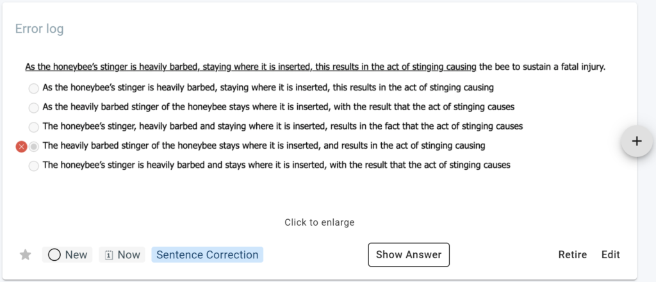Screen dimensions: 656x282
Task: Click the red X incorrect marker
Action: (x=21, y=146)
